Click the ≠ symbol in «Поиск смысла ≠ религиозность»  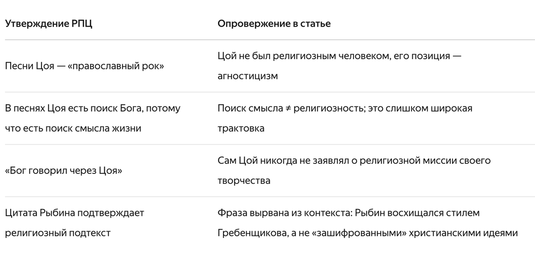288,109
